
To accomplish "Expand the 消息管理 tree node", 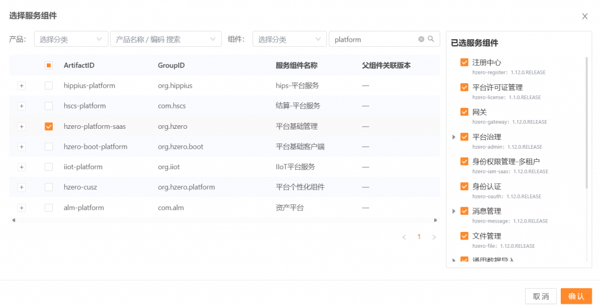I will coord(454,211).
